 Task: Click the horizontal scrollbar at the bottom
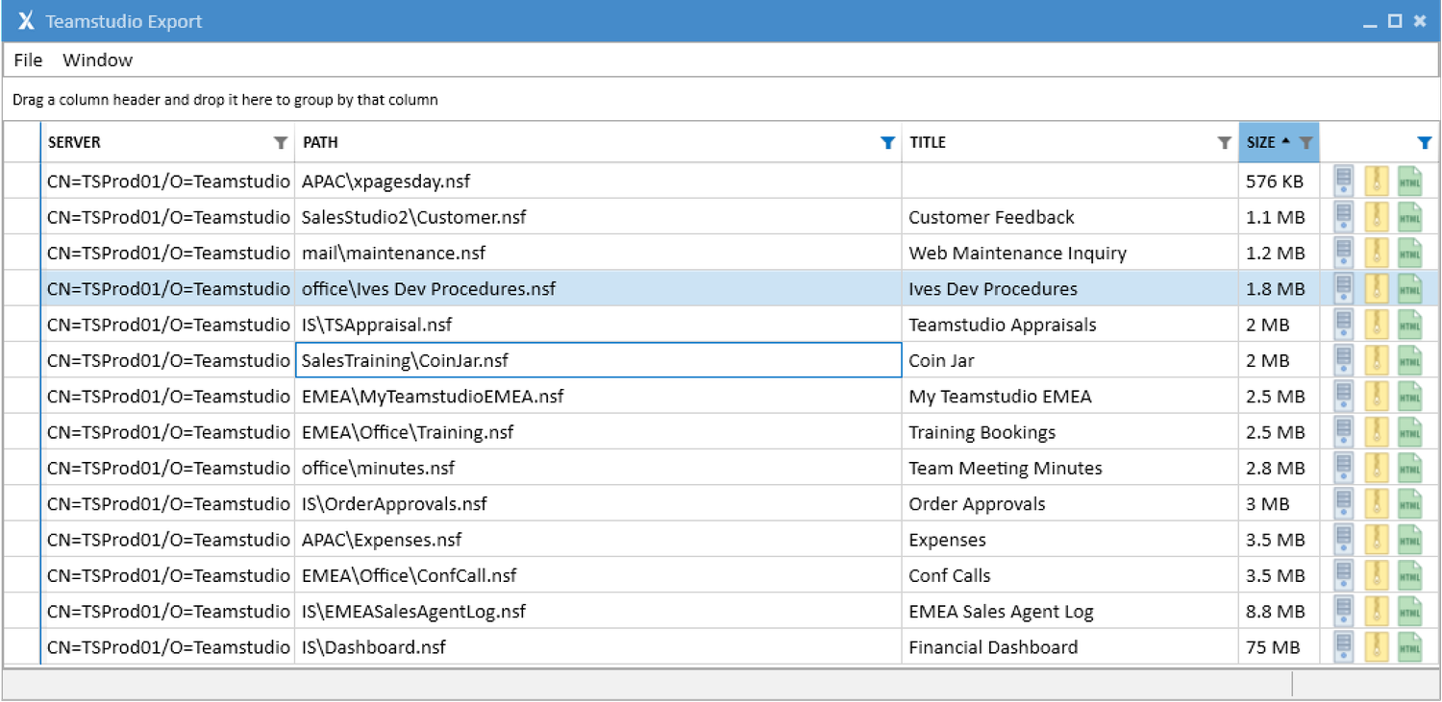coord(644,684)
